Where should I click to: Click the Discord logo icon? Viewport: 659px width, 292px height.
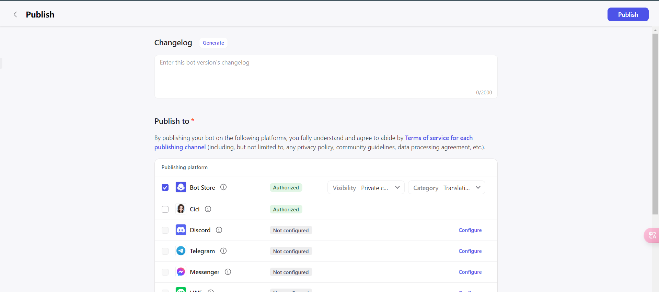click(181, 230)
